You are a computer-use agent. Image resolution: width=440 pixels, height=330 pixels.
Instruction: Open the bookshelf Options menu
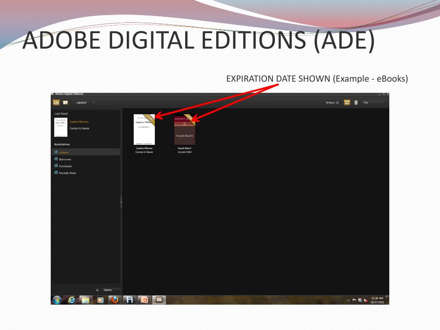tap(111, 290)
